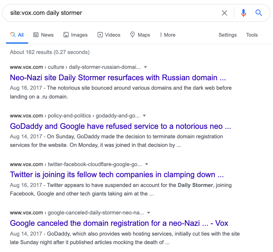
Task: Expand arrow beside twitter-facebook-cloudflare URL
Action: pyautogui.click(x=147, y=164)
